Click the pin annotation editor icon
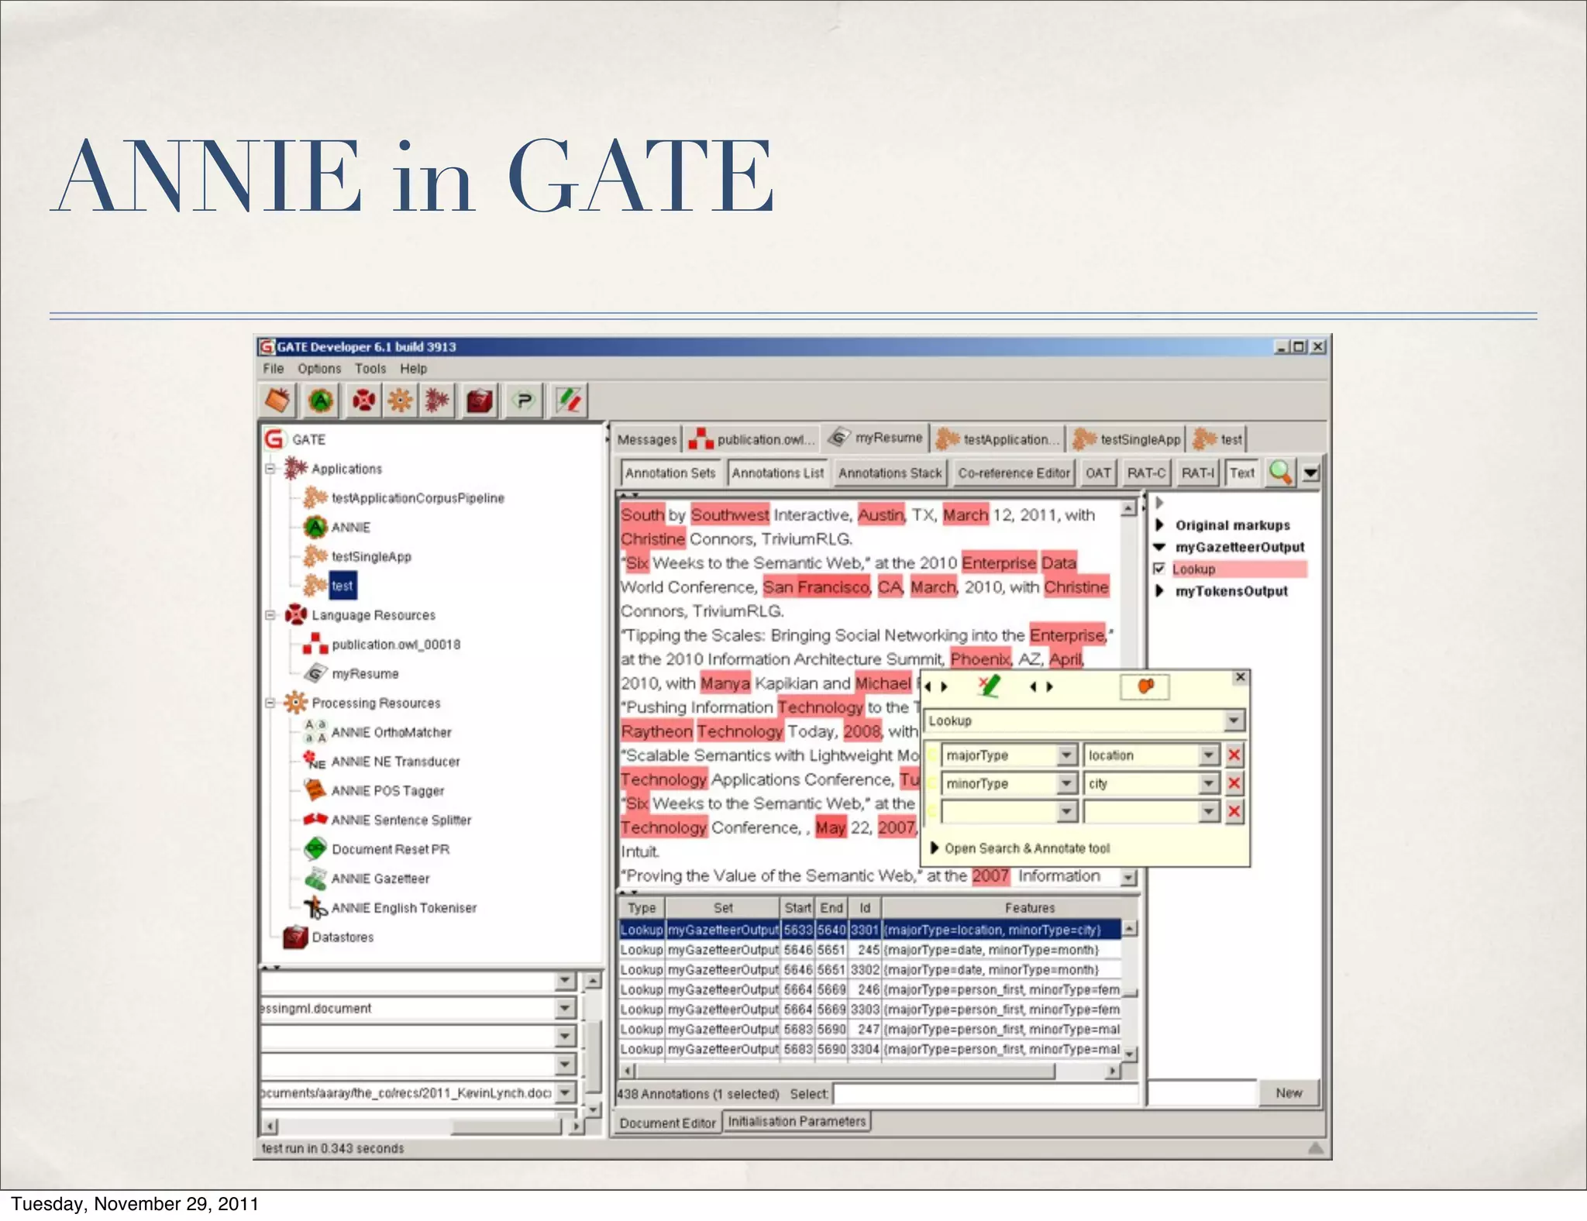 1145,686
